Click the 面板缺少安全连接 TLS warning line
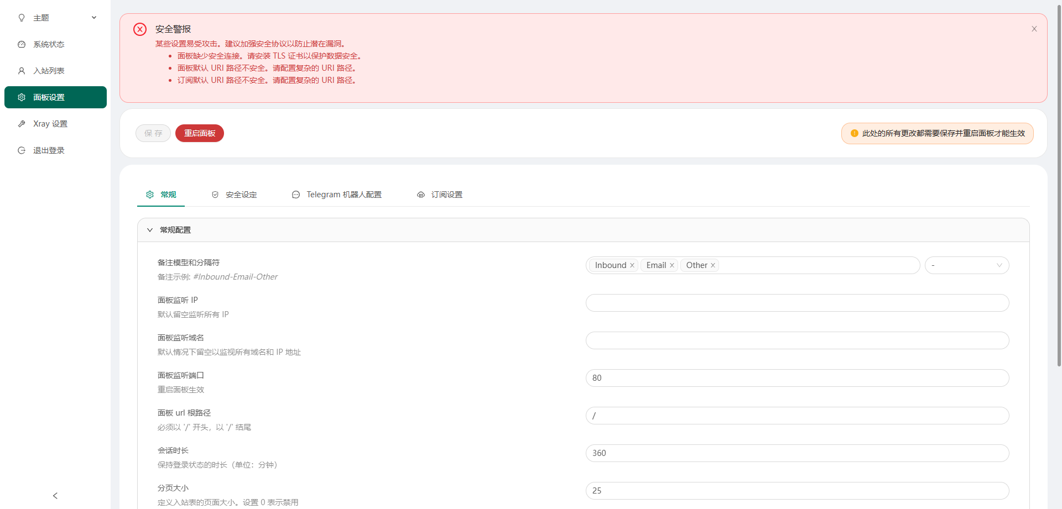Viewport: 1062px width, 509px height. tap(270, 56)
